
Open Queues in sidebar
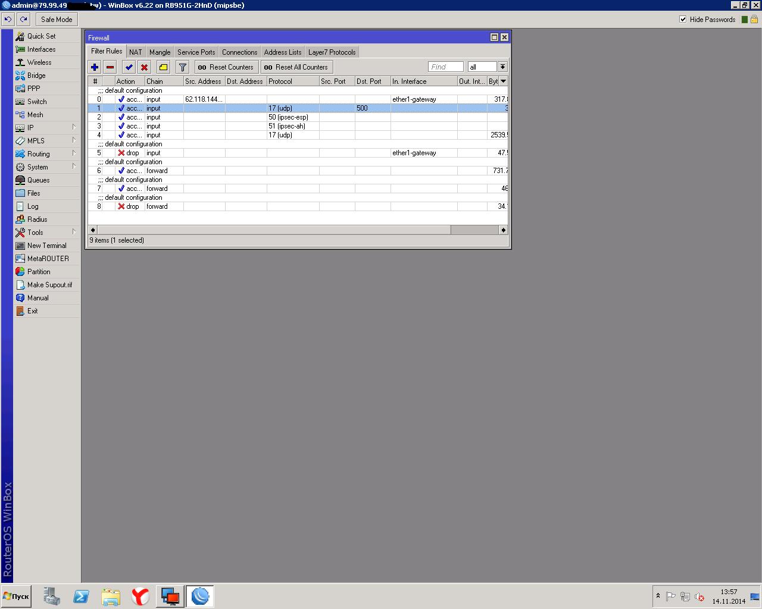pos(47,180)
